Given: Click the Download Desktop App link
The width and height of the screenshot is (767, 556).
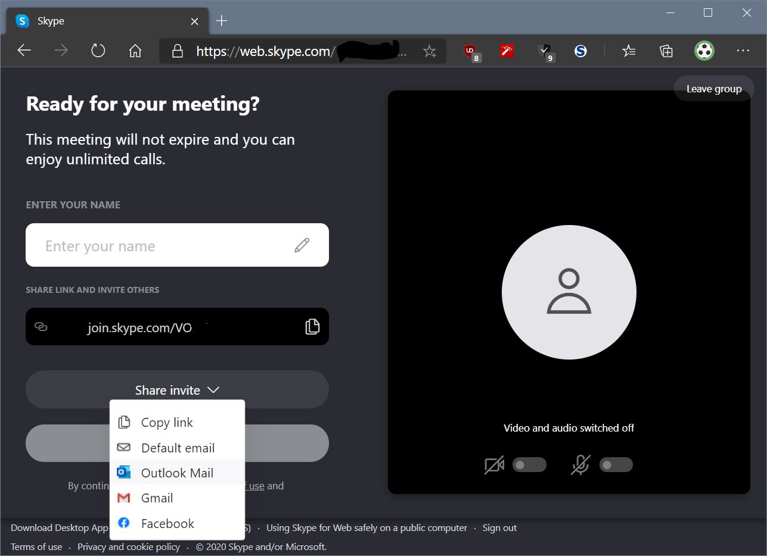Looking at the screenshot, I should pyautogui.click(x=60, y=527).
